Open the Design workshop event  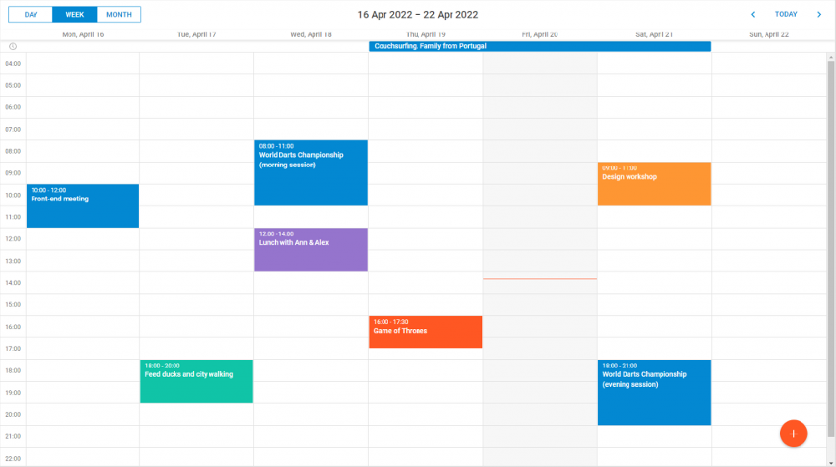tap(655, 184)
